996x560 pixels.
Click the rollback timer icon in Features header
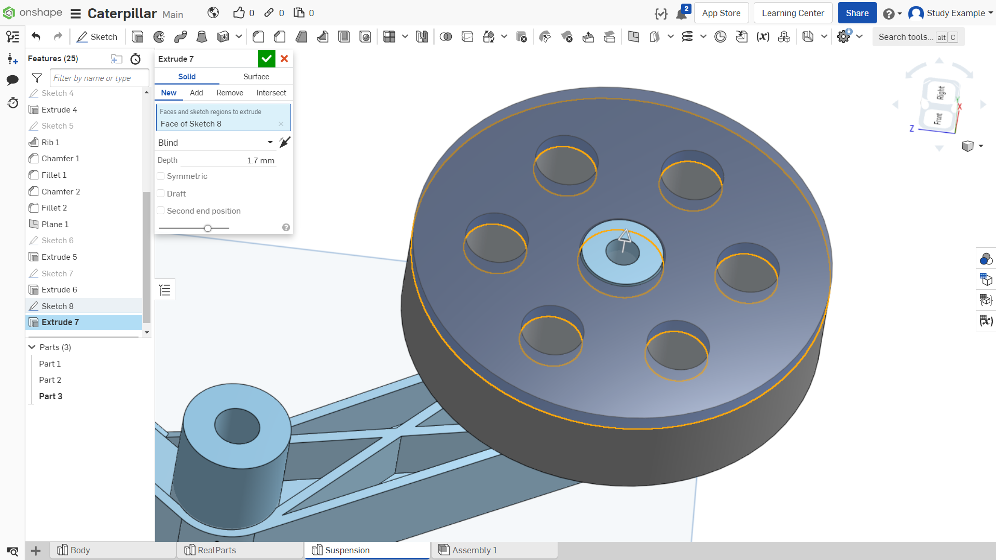coord(135,59)
